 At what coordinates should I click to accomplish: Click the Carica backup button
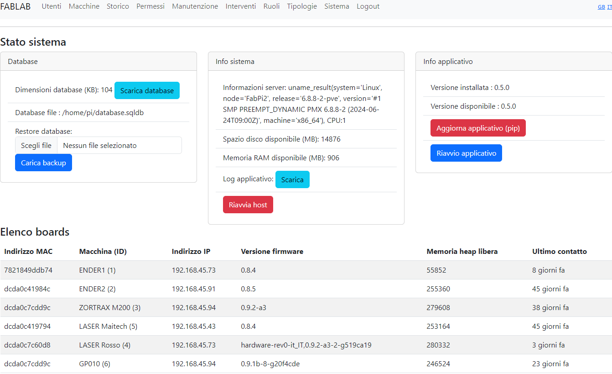43,163
